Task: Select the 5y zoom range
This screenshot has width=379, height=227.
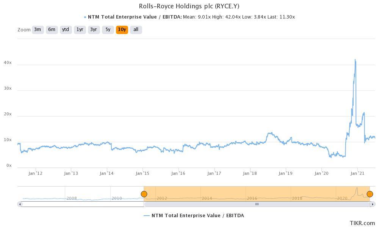Action: (x=107, y=30)
